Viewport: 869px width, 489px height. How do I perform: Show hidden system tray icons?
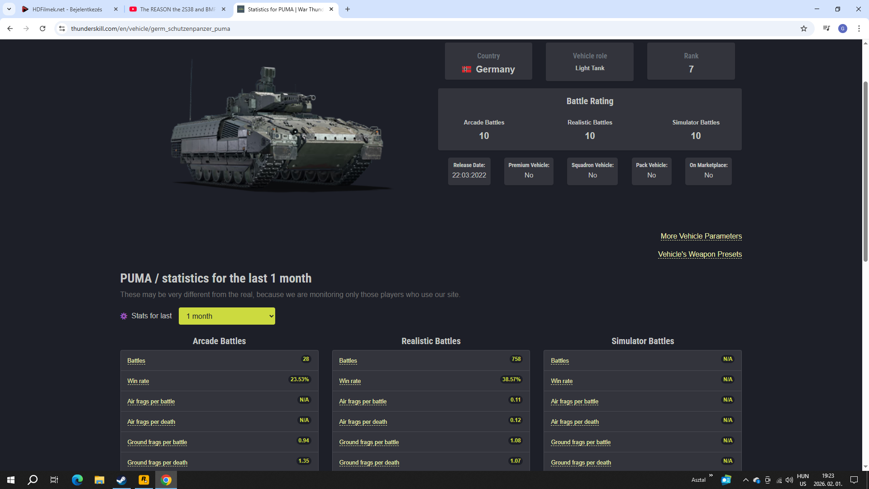tap(745, 480)
